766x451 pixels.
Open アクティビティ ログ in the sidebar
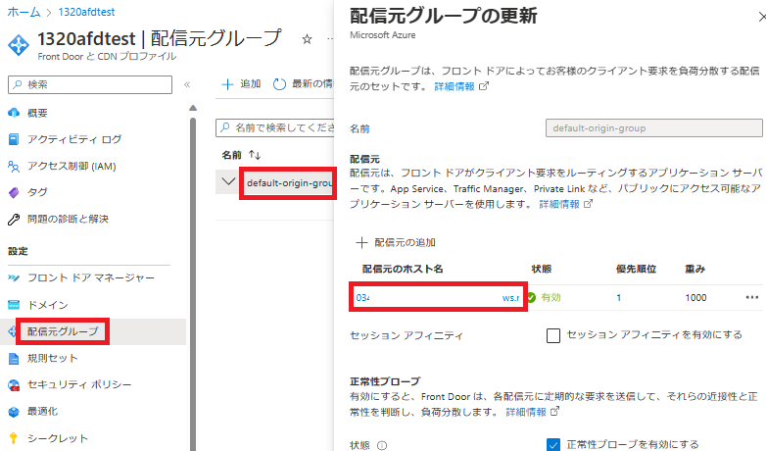pyautogui.click(x=73, y=139)
